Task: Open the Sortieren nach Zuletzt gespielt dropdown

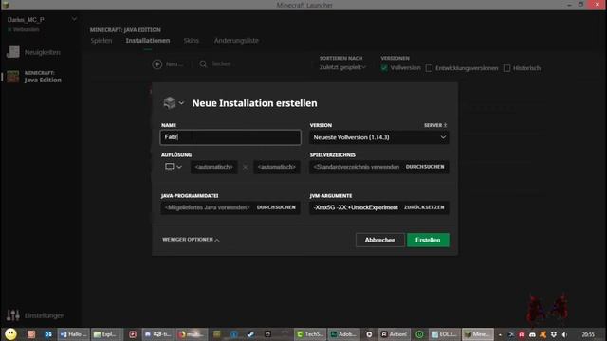Action: click(342, 67)
